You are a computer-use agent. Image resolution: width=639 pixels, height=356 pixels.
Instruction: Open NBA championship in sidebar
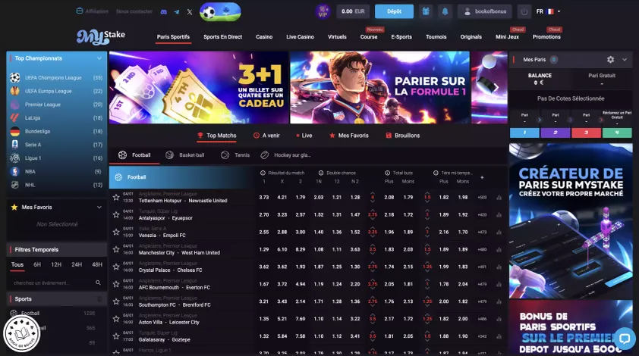56,172
